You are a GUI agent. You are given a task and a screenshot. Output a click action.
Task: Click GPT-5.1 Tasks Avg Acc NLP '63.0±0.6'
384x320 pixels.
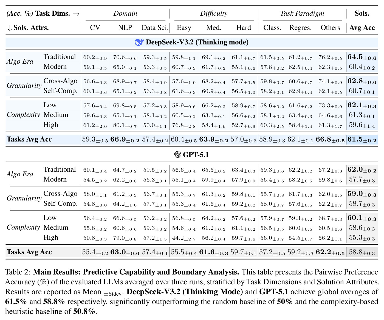[x=125, y=252]
